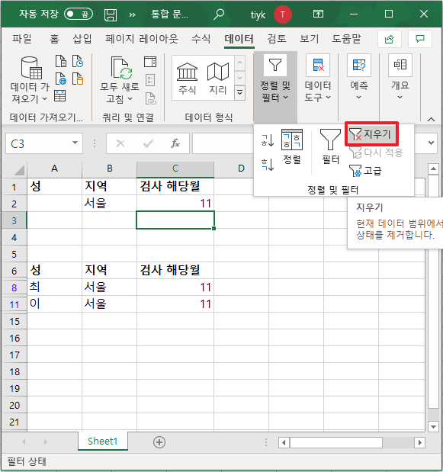Switch to the 검토 tab

coord(277,39)
